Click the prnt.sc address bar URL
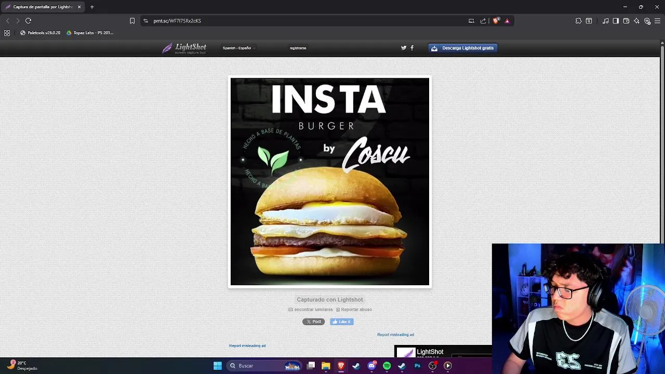Screen dimensions: 665x374 point(177,21)
